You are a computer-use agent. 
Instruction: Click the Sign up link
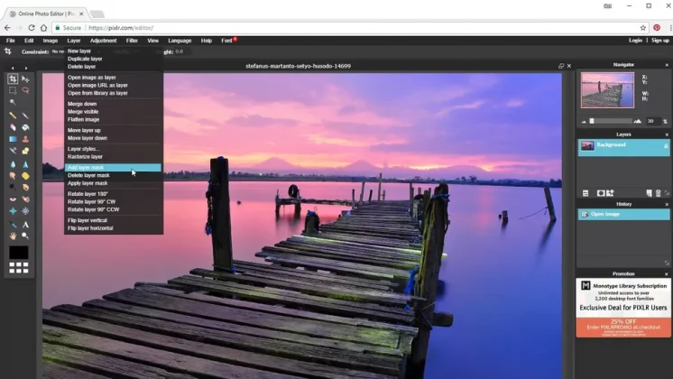[659, 41]
